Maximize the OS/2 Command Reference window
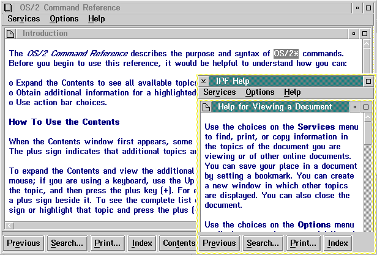The image size is (377, 255). click(x=368, y=8)
